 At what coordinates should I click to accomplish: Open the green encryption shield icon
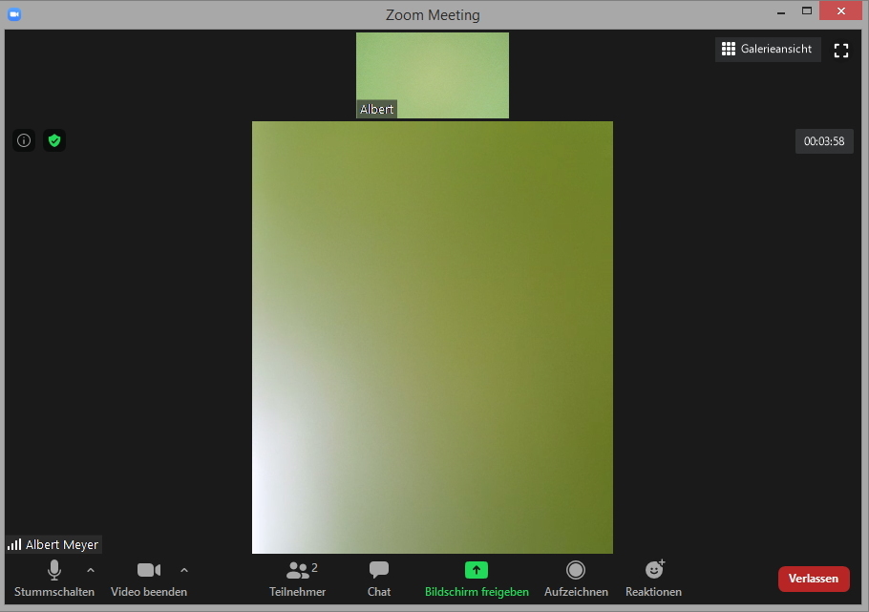(54, 140)
